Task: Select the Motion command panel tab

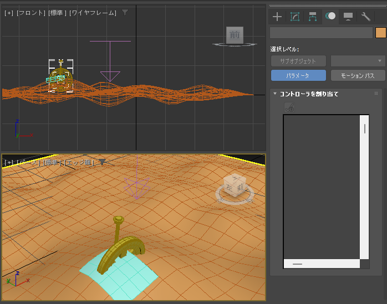Action: pyautogui.click(x=330, y=16)
